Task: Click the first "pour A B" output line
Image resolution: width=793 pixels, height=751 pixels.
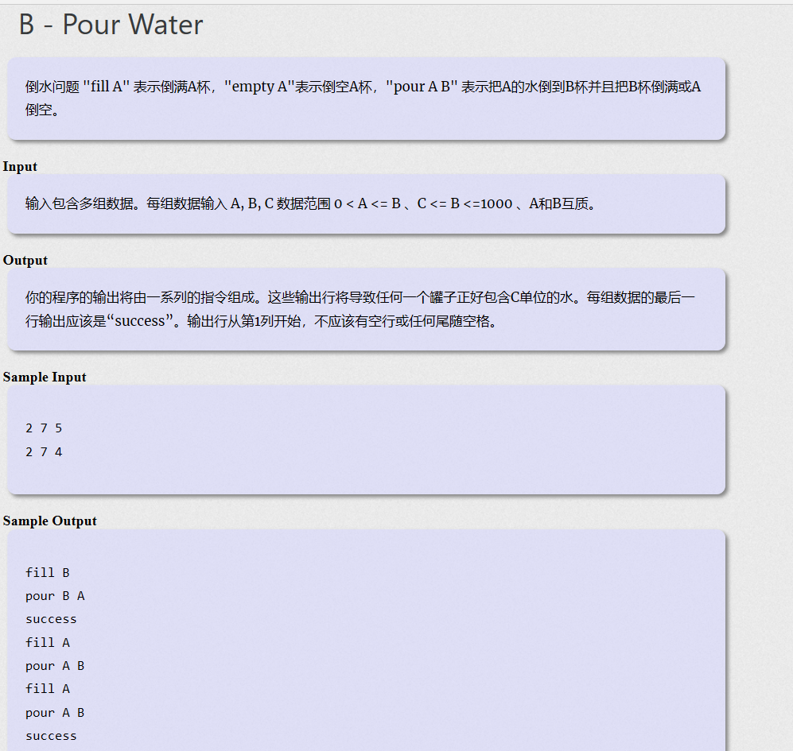Action: pos(55,666)
